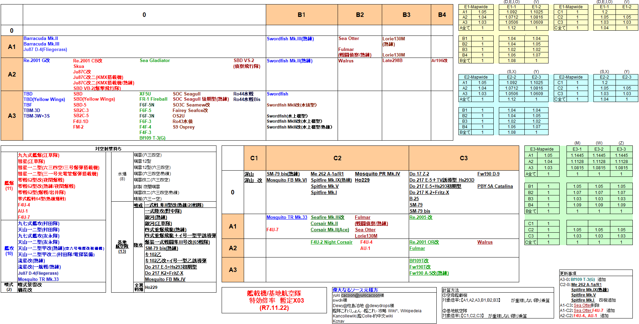Click the Mosquito PR Mk.IV link

377,174
